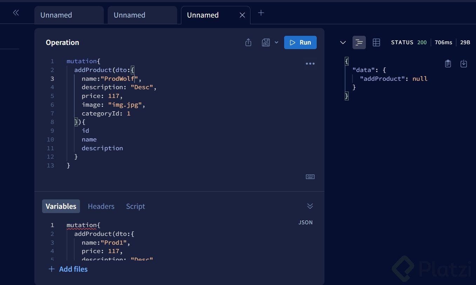
Task: Switch to the Headers tab
Action: click(x=101, y=206)
